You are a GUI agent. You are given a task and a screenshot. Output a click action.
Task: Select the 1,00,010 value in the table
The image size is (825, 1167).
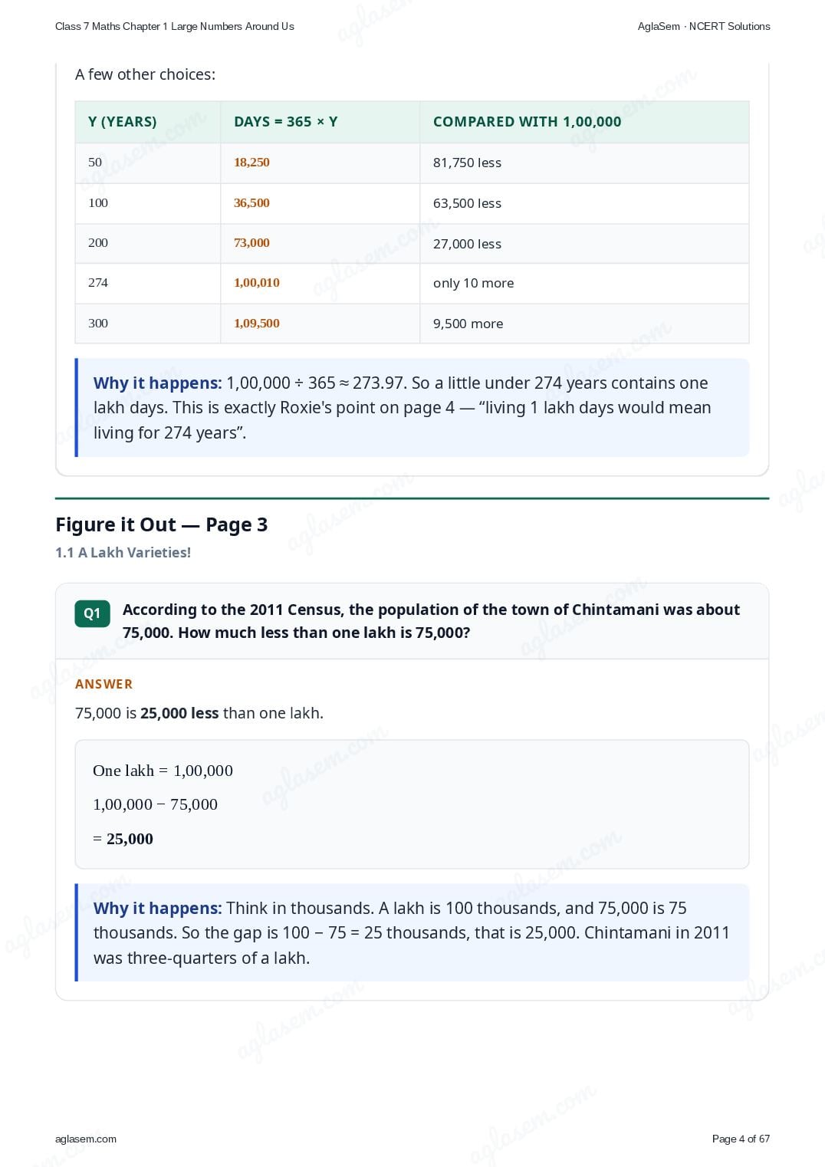[257, 282]
